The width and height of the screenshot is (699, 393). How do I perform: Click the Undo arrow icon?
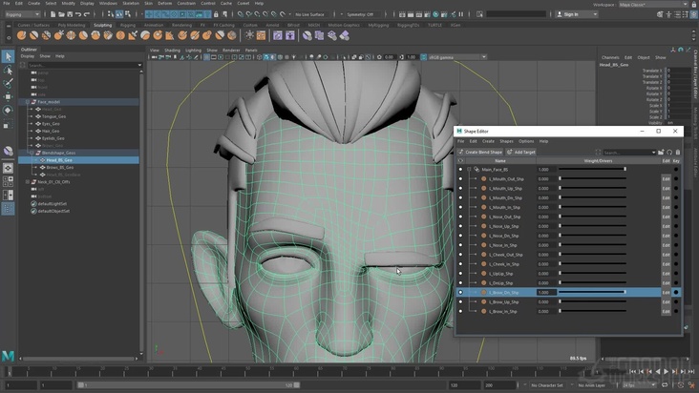tap(78, 14)
